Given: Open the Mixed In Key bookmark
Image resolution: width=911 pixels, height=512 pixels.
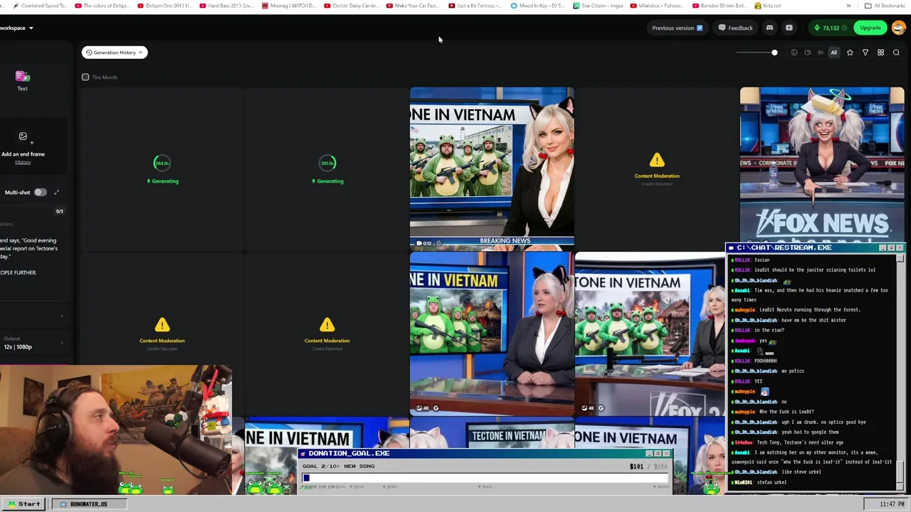Looking at the screenshot, I should tap(537, 6).
